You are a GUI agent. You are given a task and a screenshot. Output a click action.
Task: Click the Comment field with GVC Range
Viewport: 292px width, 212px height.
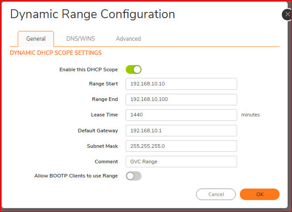point(181,162)
